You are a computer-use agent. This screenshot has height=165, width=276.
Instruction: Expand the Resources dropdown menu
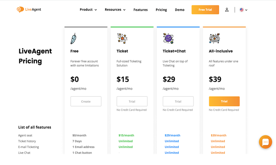tap(115, 10)
